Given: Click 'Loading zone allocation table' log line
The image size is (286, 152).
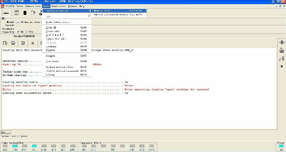Looking at the screenshot, I should coord(65,93).
